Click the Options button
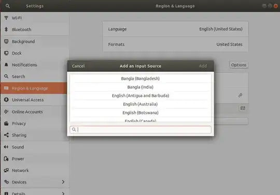 click(239, 65)
